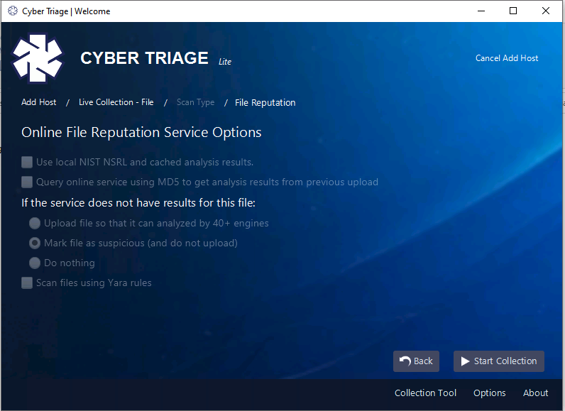Click Cancel Add Host link
This screenshot has width=565, height=411.
click(x=507, y=58)
